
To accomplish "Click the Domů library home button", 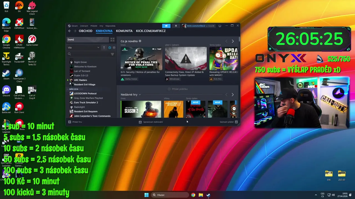I will 88,40.
